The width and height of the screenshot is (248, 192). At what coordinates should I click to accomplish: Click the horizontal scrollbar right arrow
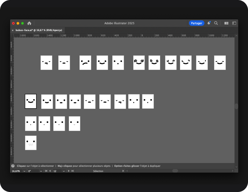(233, 171)
